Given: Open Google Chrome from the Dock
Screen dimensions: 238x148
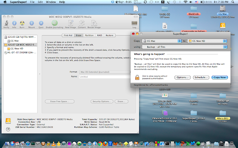Looking at the screenshot, I should pos(100,144).
